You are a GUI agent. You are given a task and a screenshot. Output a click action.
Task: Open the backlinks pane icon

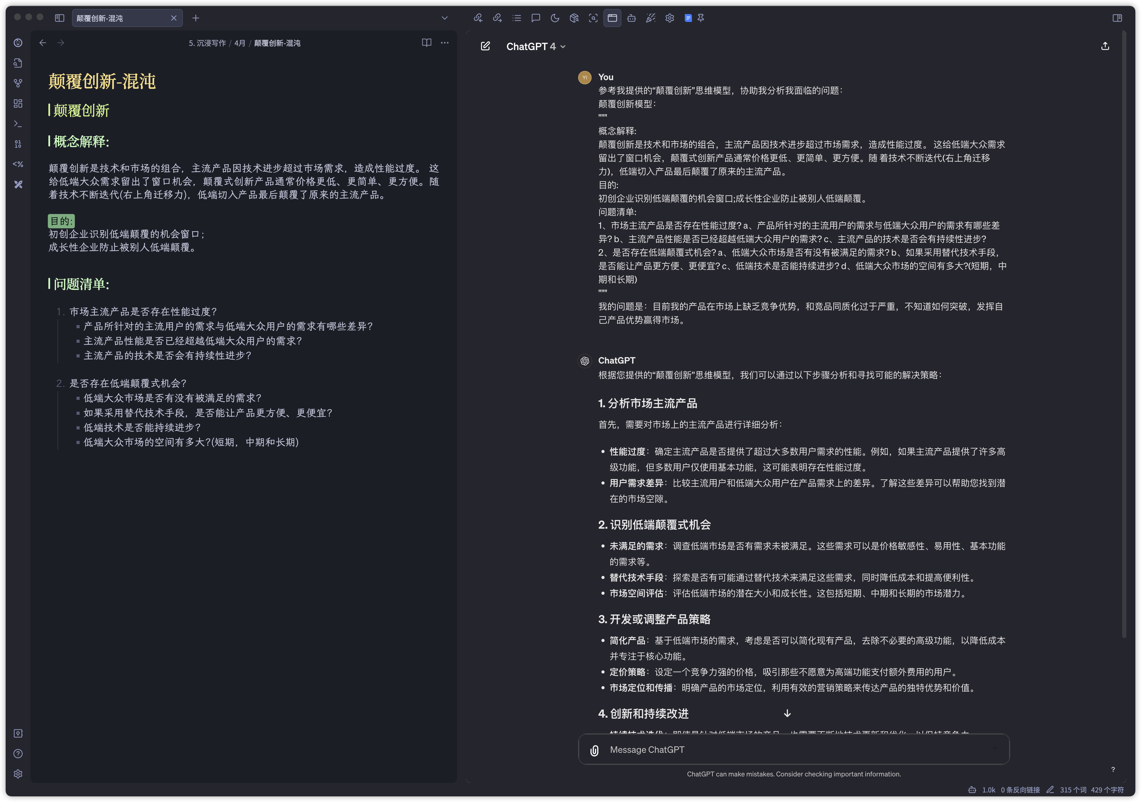coord(478,18)
